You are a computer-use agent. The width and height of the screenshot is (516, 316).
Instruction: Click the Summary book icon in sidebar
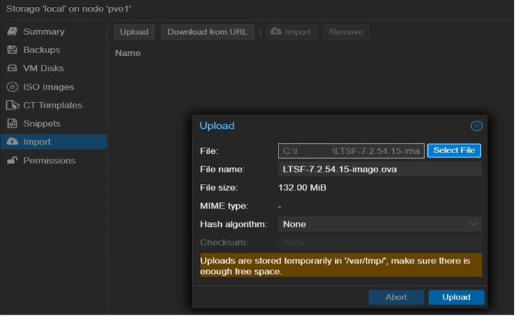tap(12, 32)
